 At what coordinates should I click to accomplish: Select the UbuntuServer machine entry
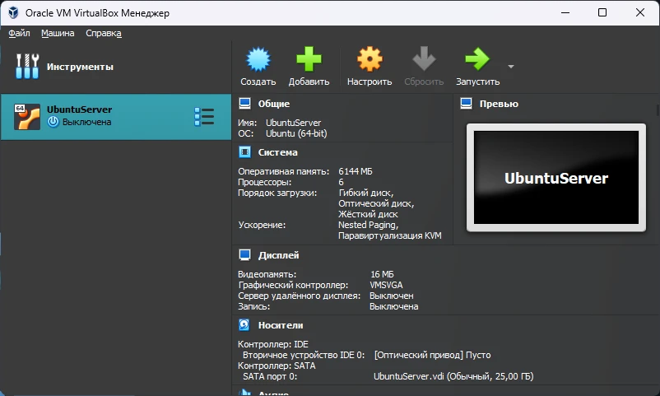116,117
